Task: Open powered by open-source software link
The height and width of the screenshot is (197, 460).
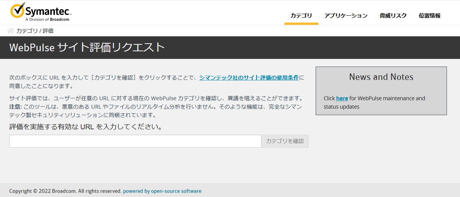Action: [162, 191]
